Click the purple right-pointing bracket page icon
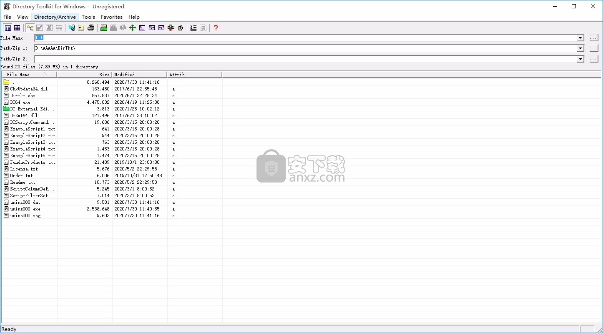The width and height of the screenshot is (603, 333). [x=152, y=28]
